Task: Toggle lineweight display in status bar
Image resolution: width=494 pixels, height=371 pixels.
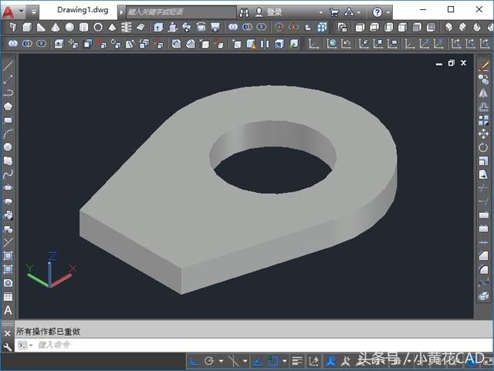Action: [297, 360]
